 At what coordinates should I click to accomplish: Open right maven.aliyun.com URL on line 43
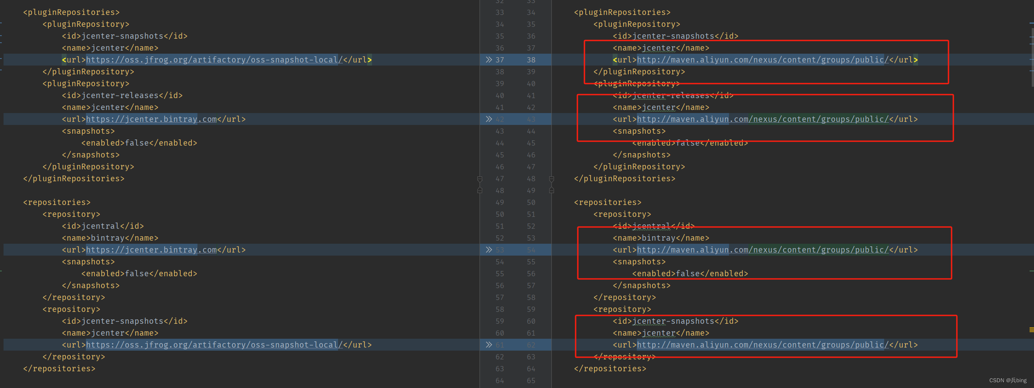pyautogui.click(x=763, y=119)
